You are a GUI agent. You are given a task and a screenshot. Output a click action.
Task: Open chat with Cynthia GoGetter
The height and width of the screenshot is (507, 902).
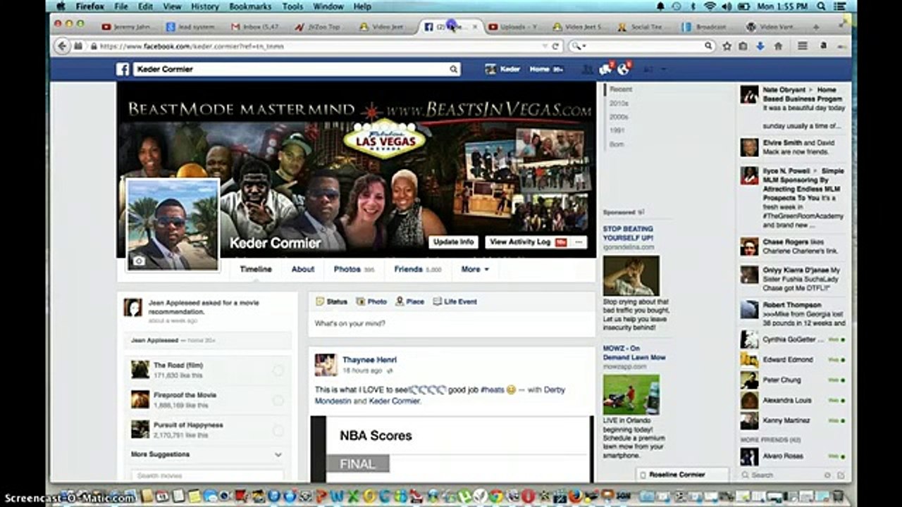(793, 339)
